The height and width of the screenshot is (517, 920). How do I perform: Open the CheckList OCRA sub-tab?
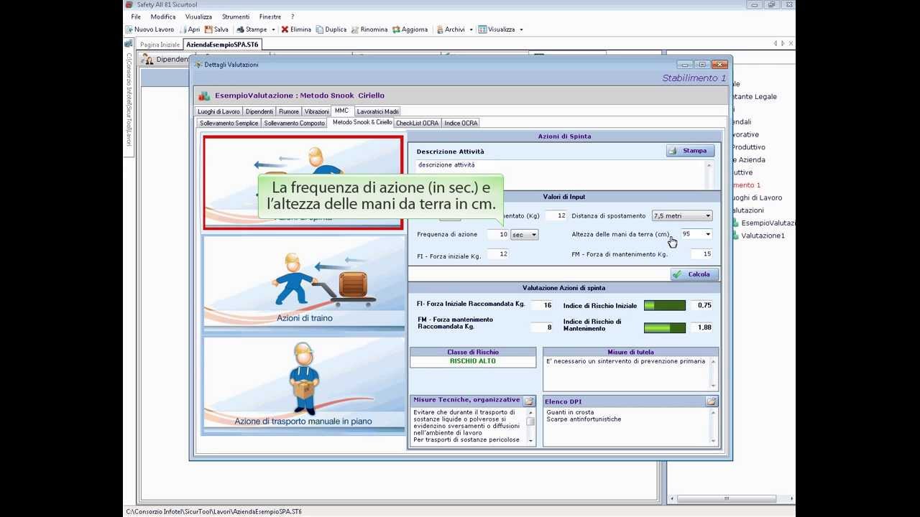tap(417, 123)
